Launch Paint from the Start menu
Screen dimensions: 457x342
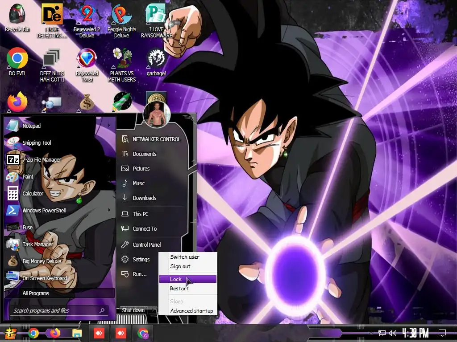[x=60, y=176]
